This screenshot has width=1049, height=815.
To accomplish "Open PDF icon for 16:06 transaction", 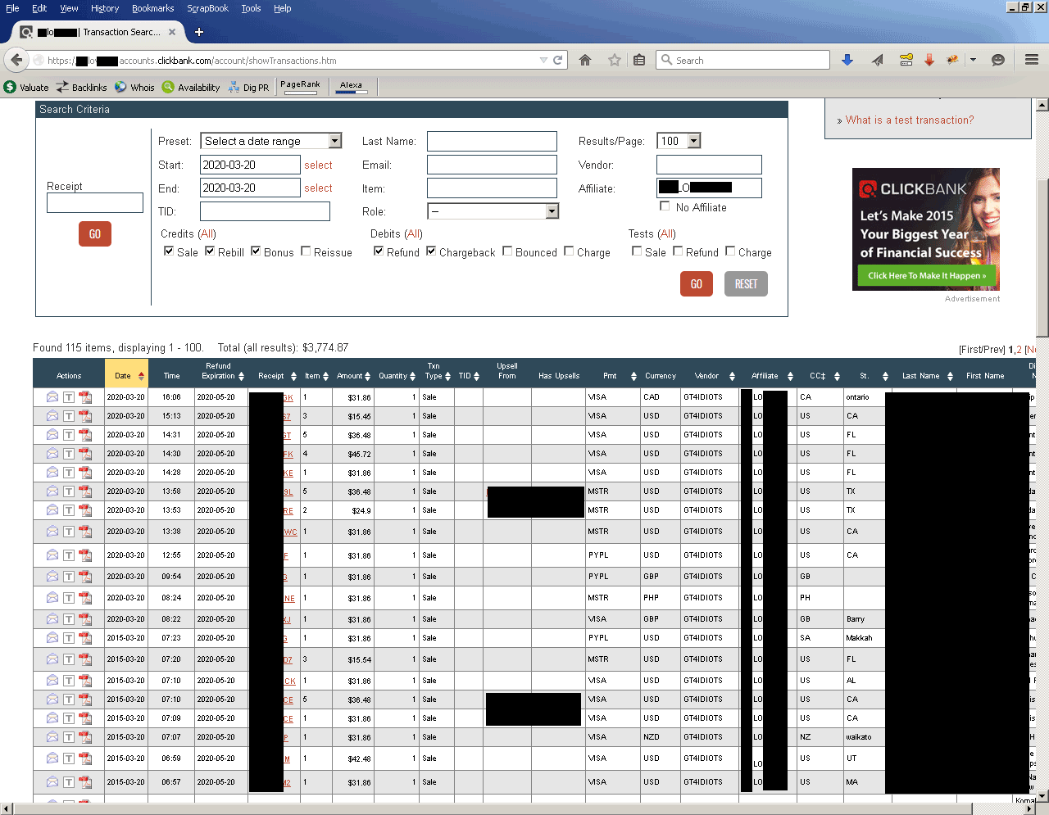I will pyautogui.click(x=85, y=397).
